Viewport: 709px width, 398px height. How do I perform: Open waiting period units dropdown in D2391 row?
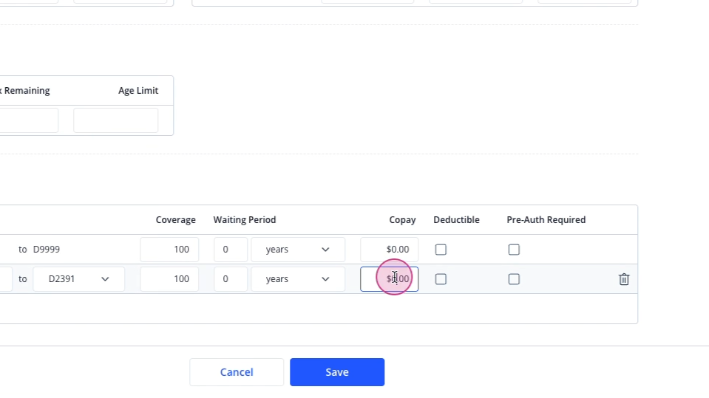click(298, 278)
